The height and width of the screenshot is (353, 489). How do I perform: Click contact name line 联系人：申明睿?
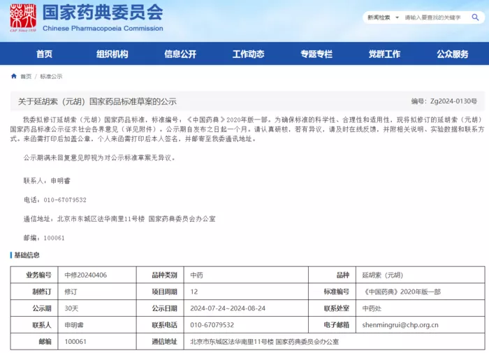pos(47,181)
